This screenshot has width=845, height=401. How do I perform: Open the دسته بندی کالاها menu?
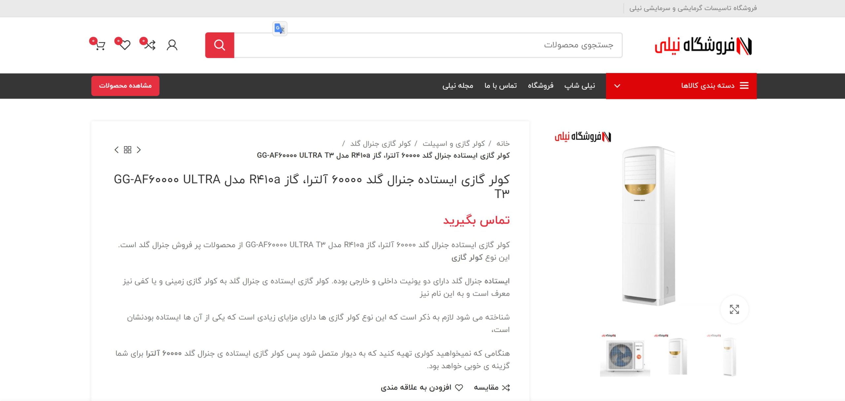coord(681,86)
